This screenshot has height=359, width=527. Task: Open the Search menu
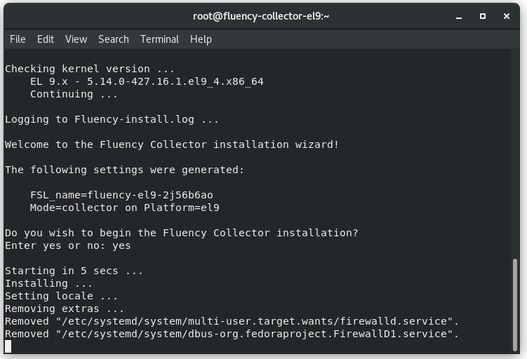(114, 39)
